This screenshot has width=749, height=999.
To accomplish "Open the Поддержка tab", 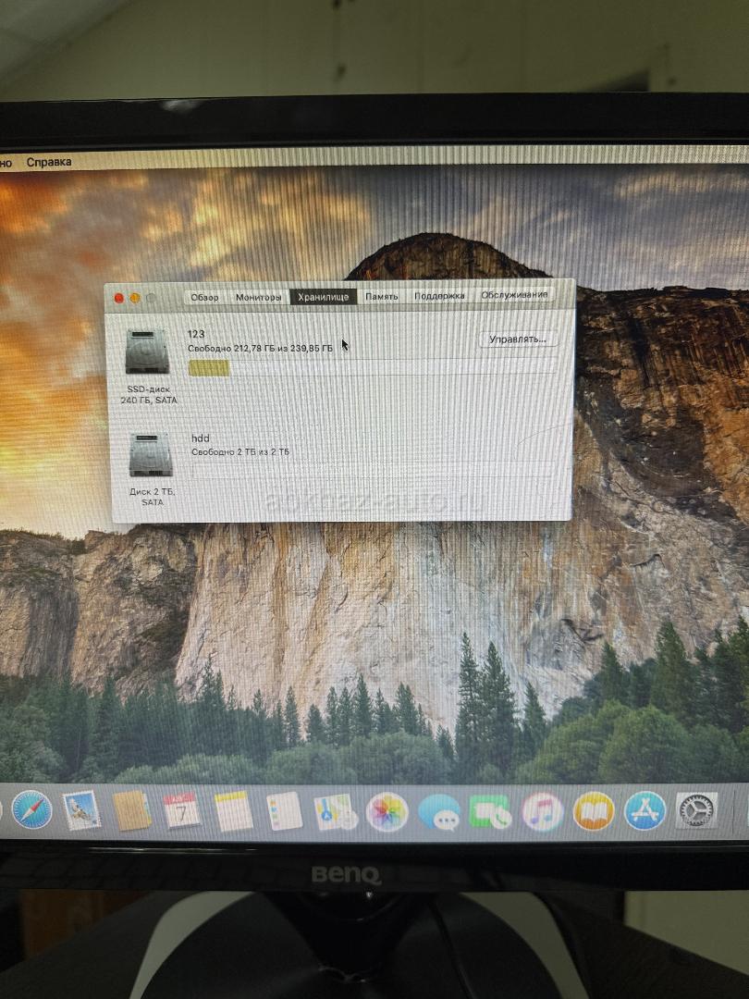I will coord(439,296).
